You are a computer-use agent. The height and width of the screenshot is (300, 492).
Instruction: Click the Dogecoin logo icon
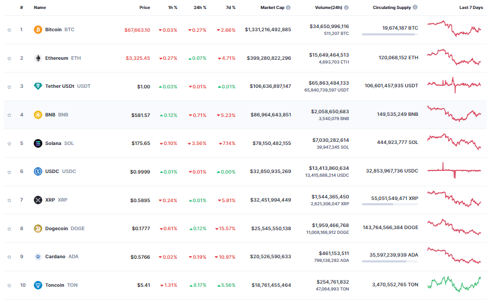tap(38, 229)
